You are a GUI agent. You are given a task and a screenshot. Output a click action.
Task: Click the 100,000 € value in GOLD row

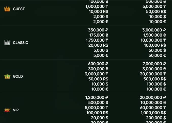point(156,89)
